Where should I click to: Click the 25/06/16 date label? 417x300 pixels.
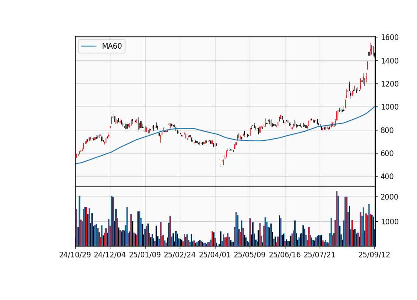tap(285, 255)
